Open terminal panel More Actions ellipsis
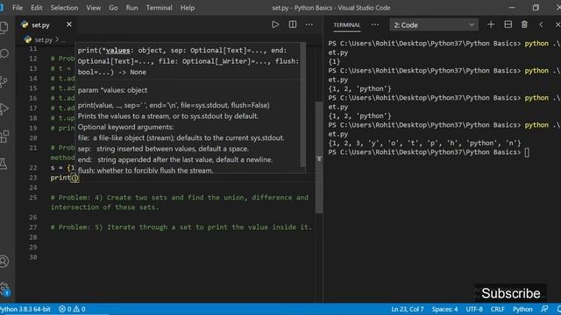Viewport: 561px width, 315px height. [375, 24]
